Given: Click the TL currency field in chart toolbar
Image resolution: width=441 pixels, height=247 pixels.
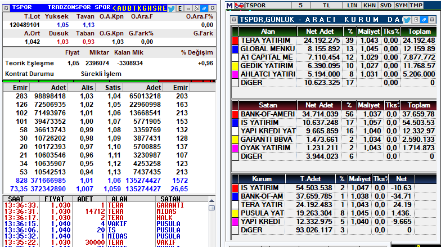Looking at the screenshot, I should pos(326,6).
